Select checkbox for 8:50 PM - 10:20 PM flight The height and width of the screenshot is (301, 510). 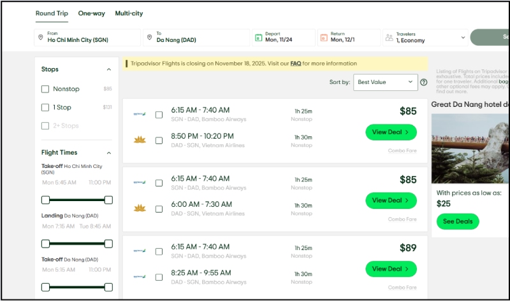click(x=159, y=141)
